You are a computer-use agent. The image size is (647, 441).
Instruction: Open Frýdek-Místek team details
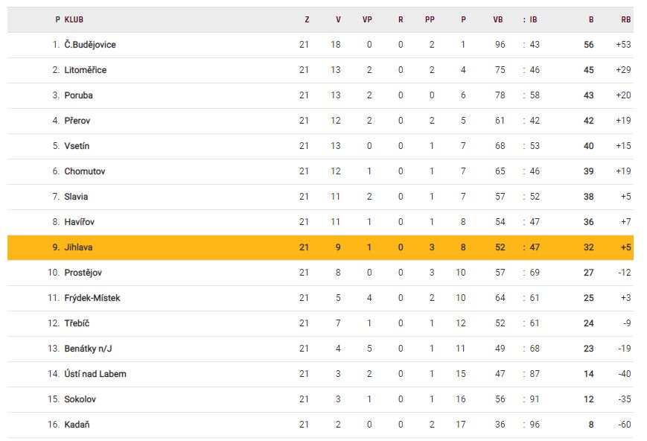[x=92, y=298]
